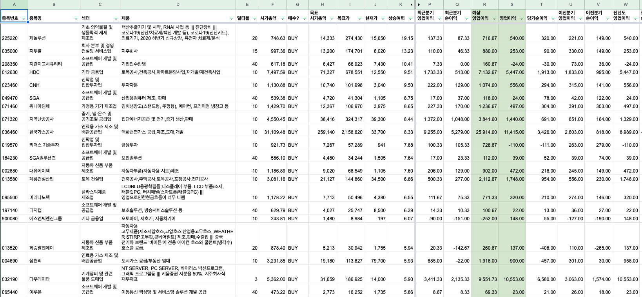Open the filter icon in column S 영업이익

coord(522,18)
